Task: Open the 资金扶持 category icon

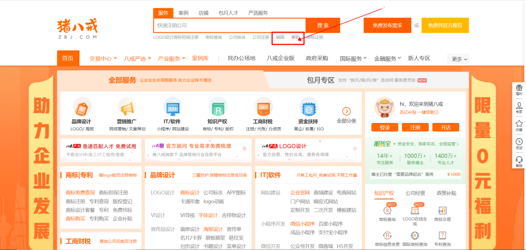Action: 309,107
